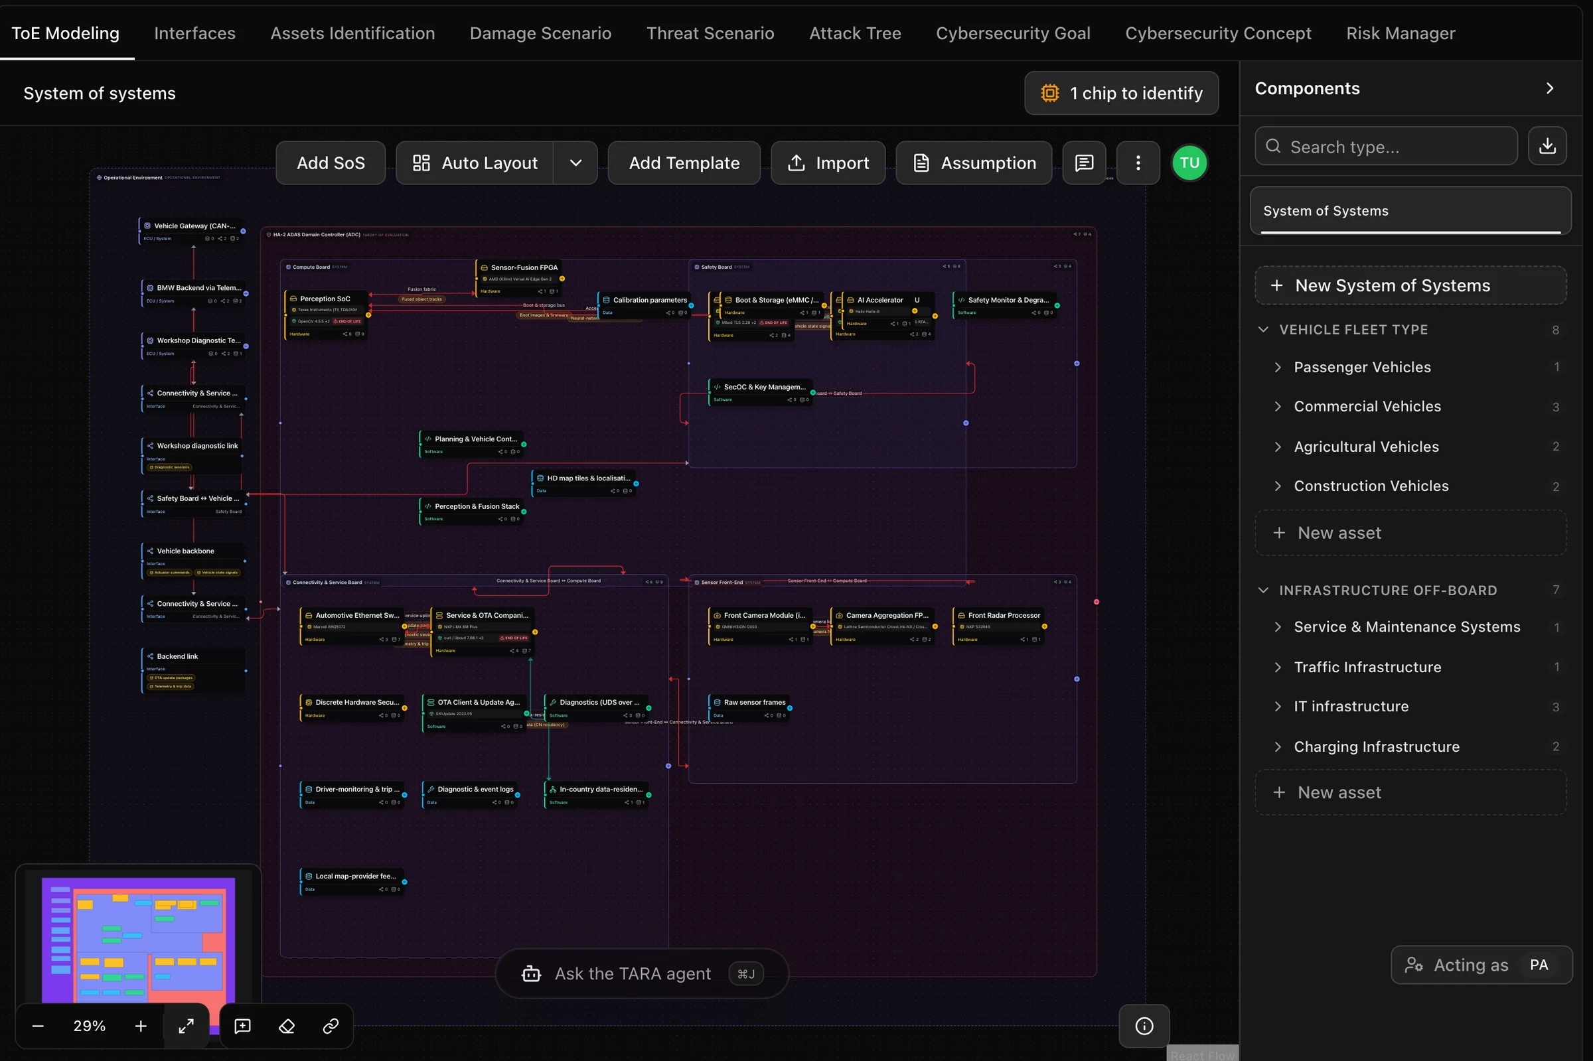Collapse the VEHICLE FLEET TYPE section
1593x1061 pixels.
pyautogui.click(x=1262, y=330)
